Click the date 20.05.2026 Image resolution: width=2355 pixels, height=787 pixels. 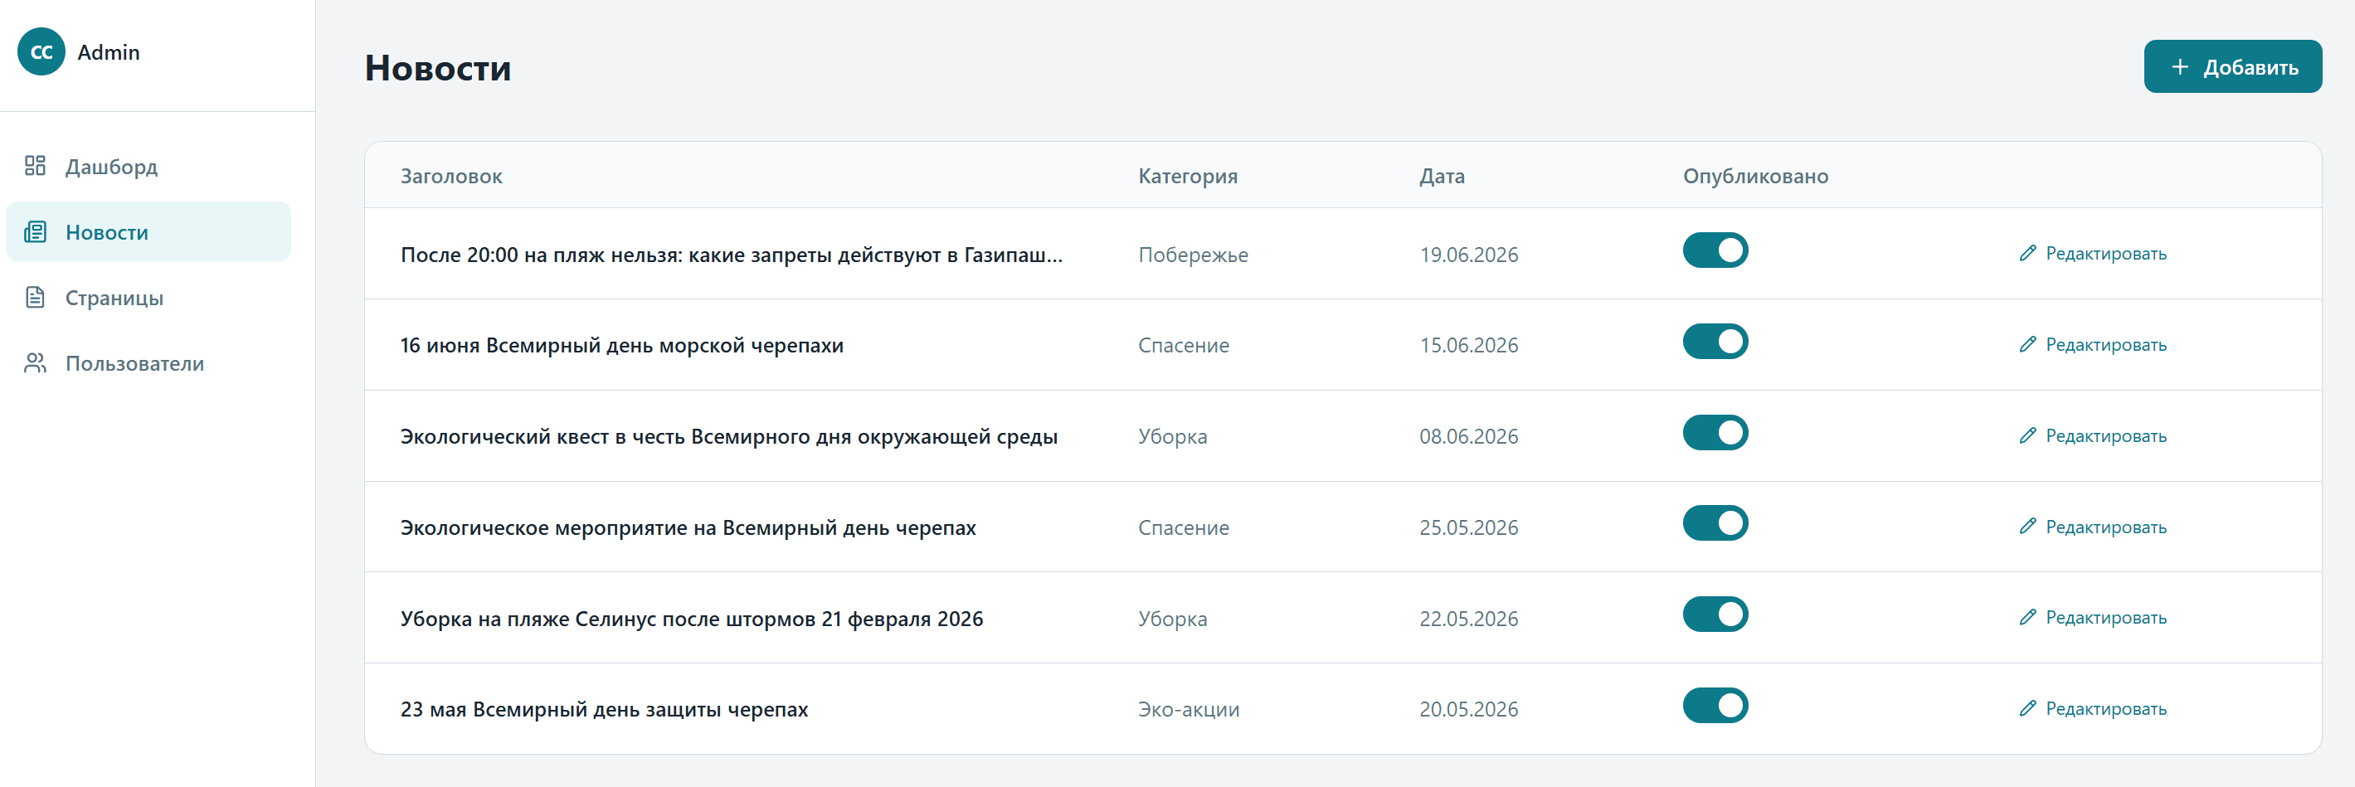coord(1468,709)
